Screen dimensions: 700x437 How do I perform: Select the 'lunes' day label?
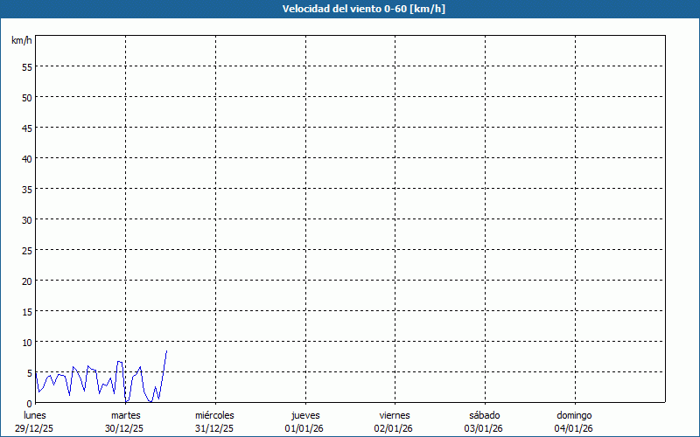[x=35, y=415]
